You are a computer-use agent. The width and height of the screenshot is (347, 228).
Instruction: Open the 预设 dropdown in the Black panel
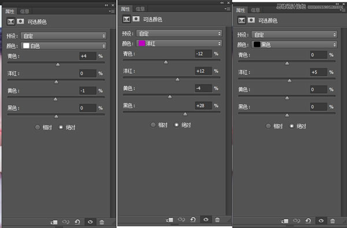(x=294, y=35)
